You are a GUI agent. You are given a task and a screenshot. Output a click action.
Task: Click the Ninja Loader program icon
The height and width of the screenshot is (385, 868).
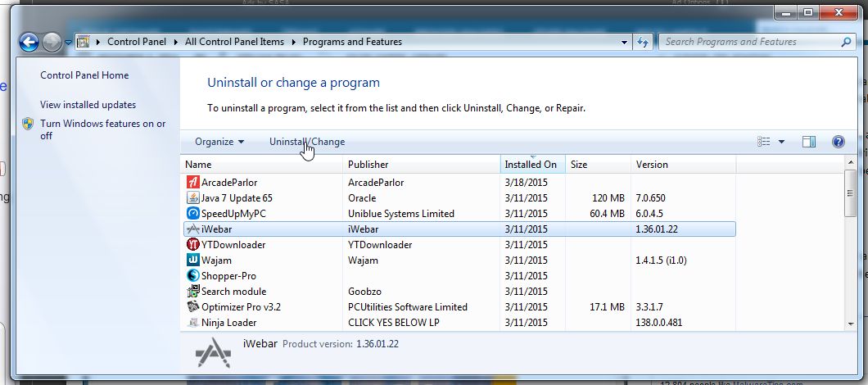192,322
